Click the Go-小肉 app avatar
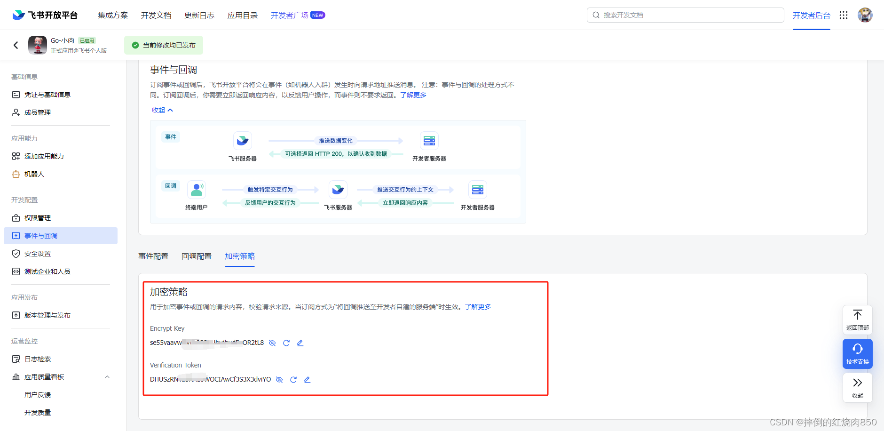 [38, 45]
